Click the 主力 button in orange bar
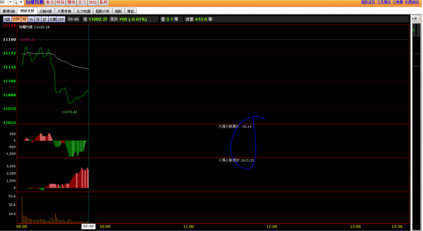 tap(82, 2)
